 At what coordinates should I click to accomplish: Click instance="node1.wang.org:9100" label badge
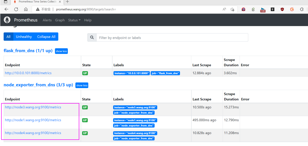coord(135,120)
